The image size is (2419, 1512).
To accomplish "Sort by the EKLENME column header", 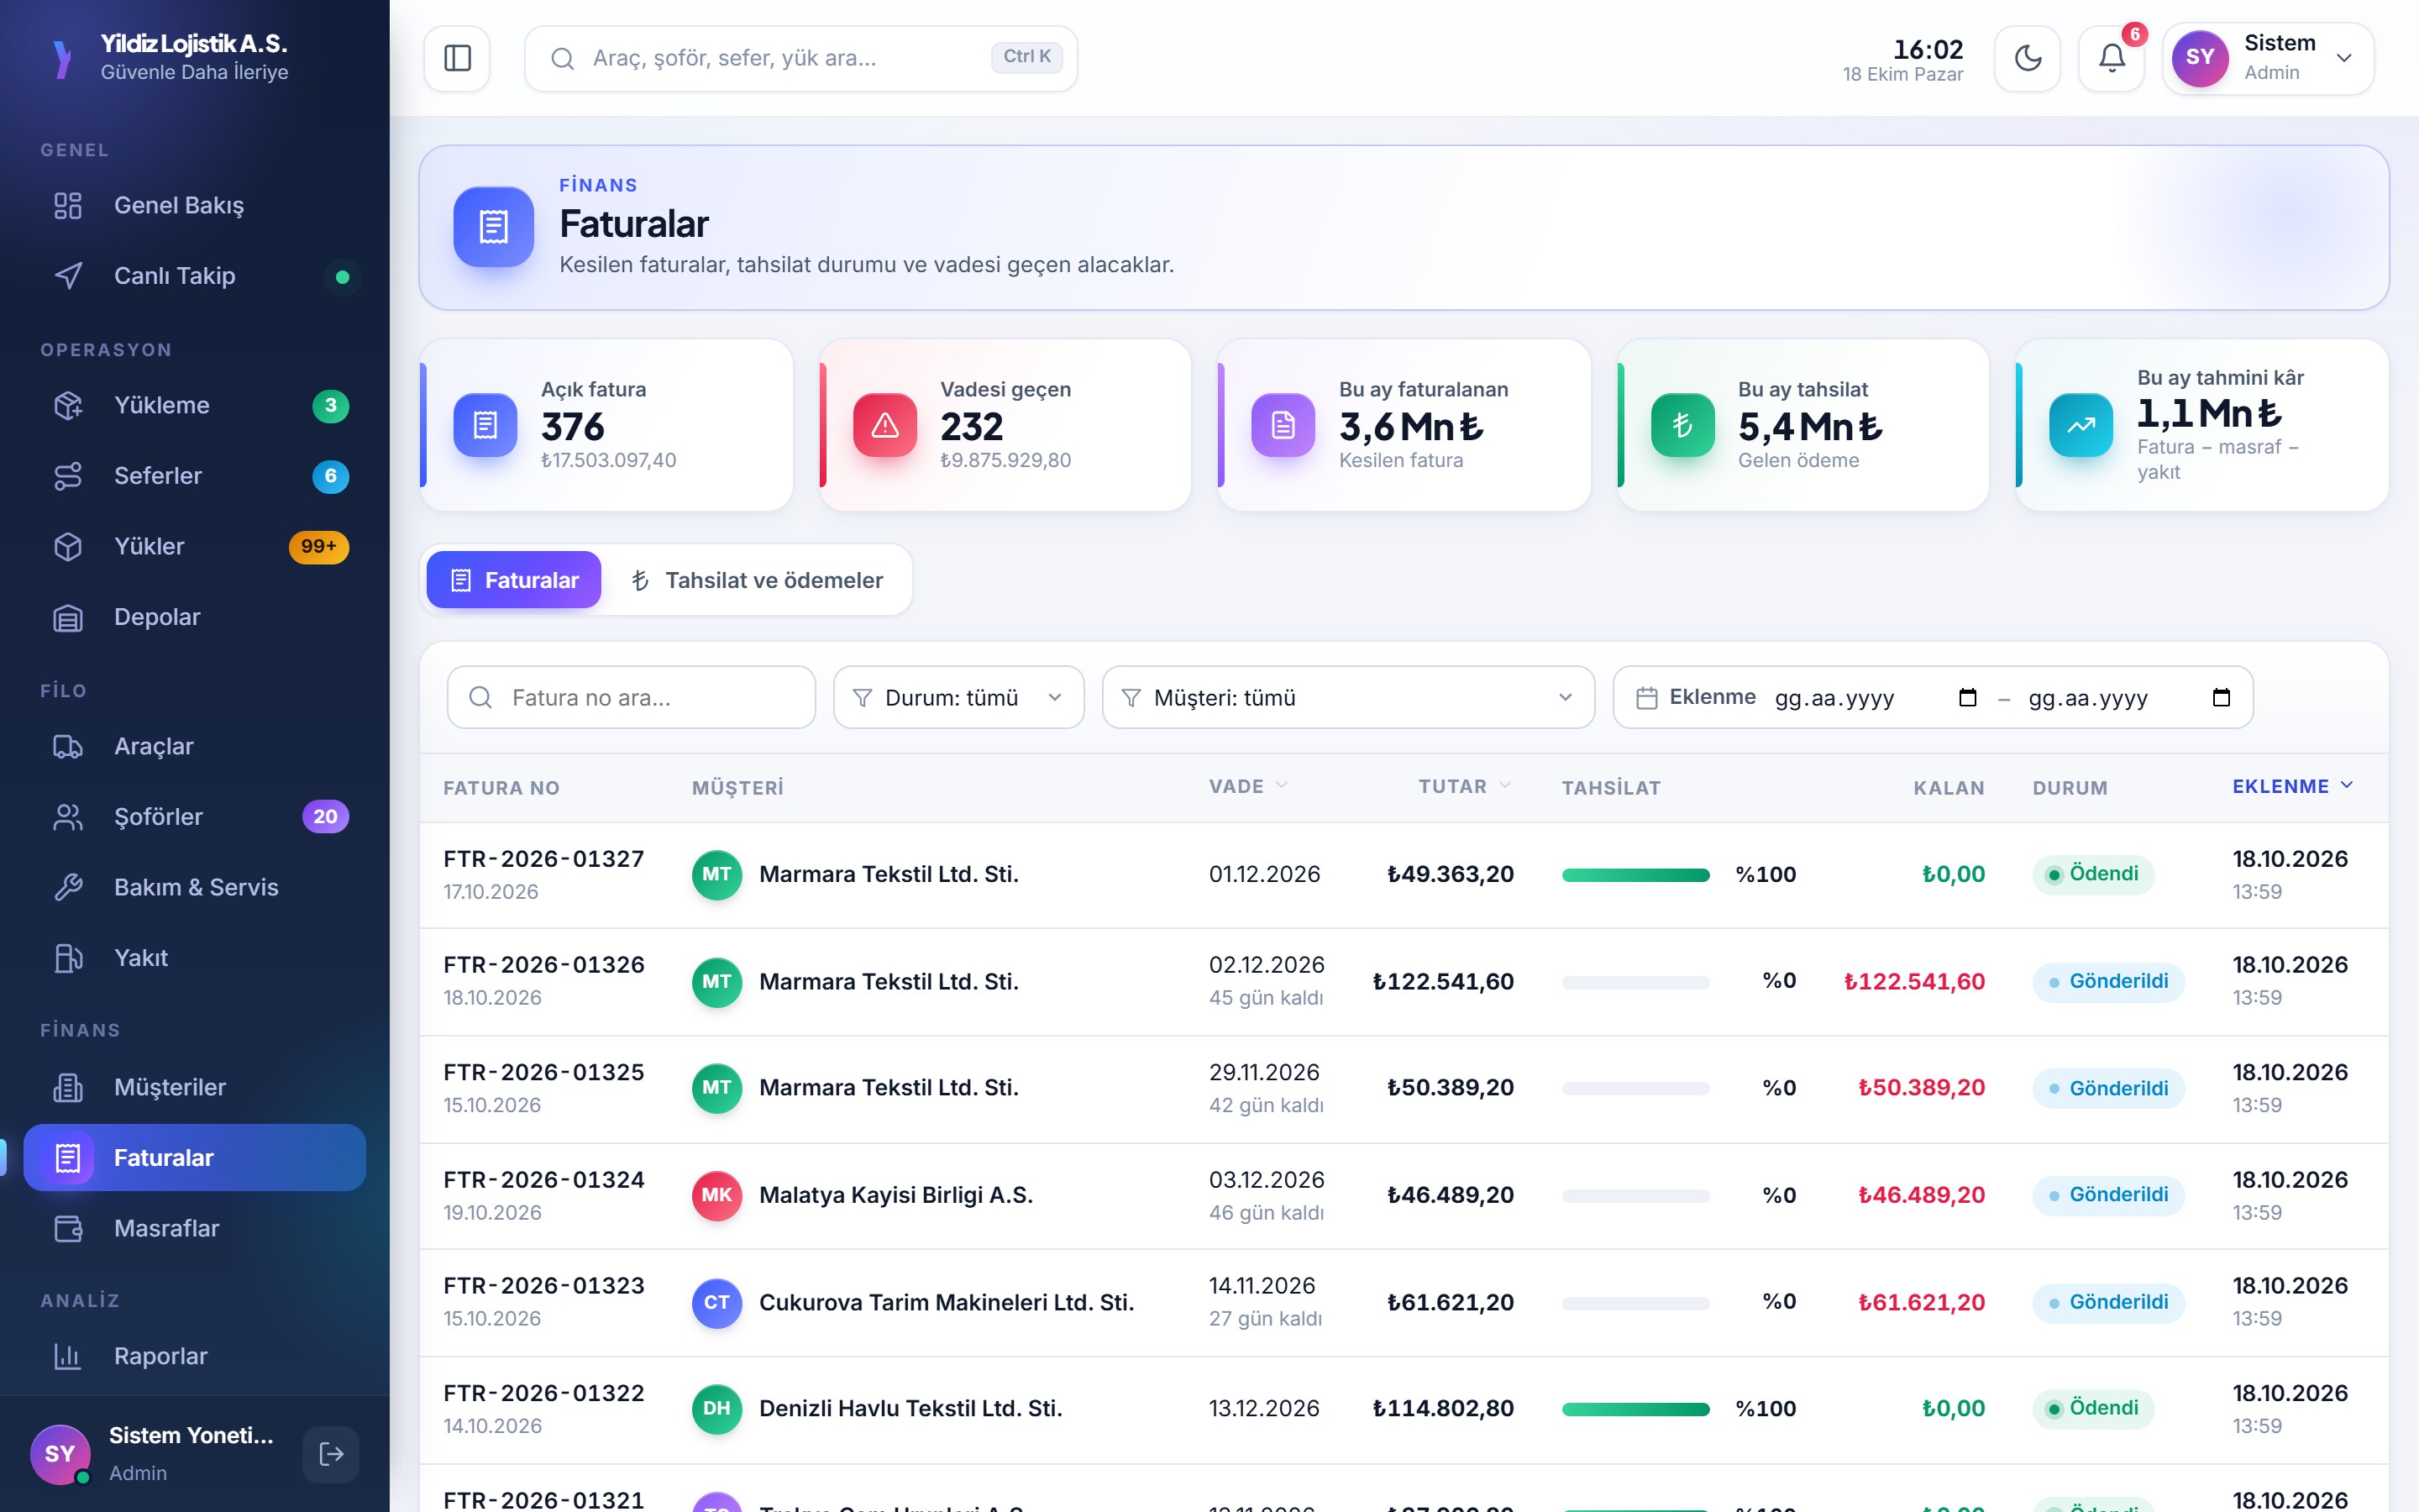I will (2292, 787).
